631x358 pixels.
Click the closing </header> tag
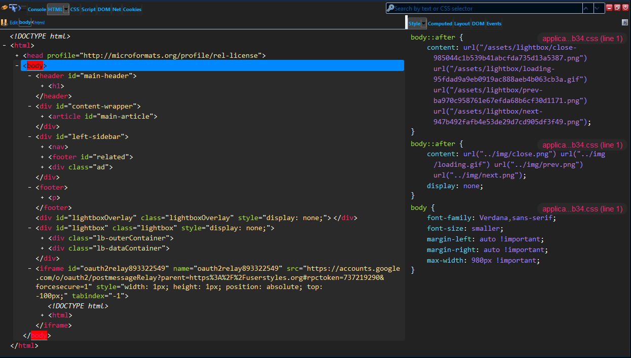coord(54,96)
